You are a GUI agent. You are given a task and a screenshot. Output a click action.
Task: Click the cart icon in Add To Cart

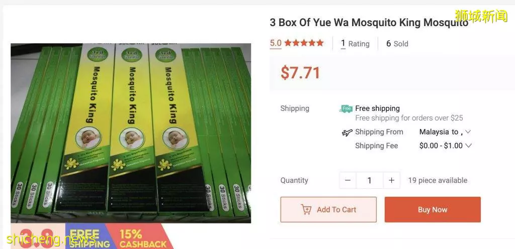[306, 209]
